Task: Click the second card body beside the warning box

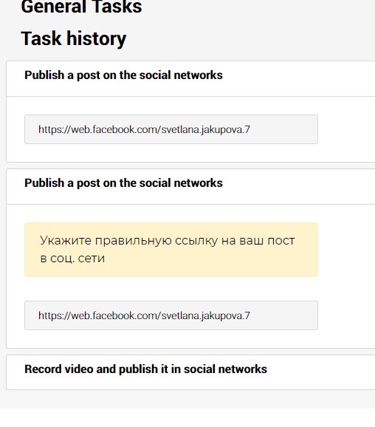Action: pos(345,250)
